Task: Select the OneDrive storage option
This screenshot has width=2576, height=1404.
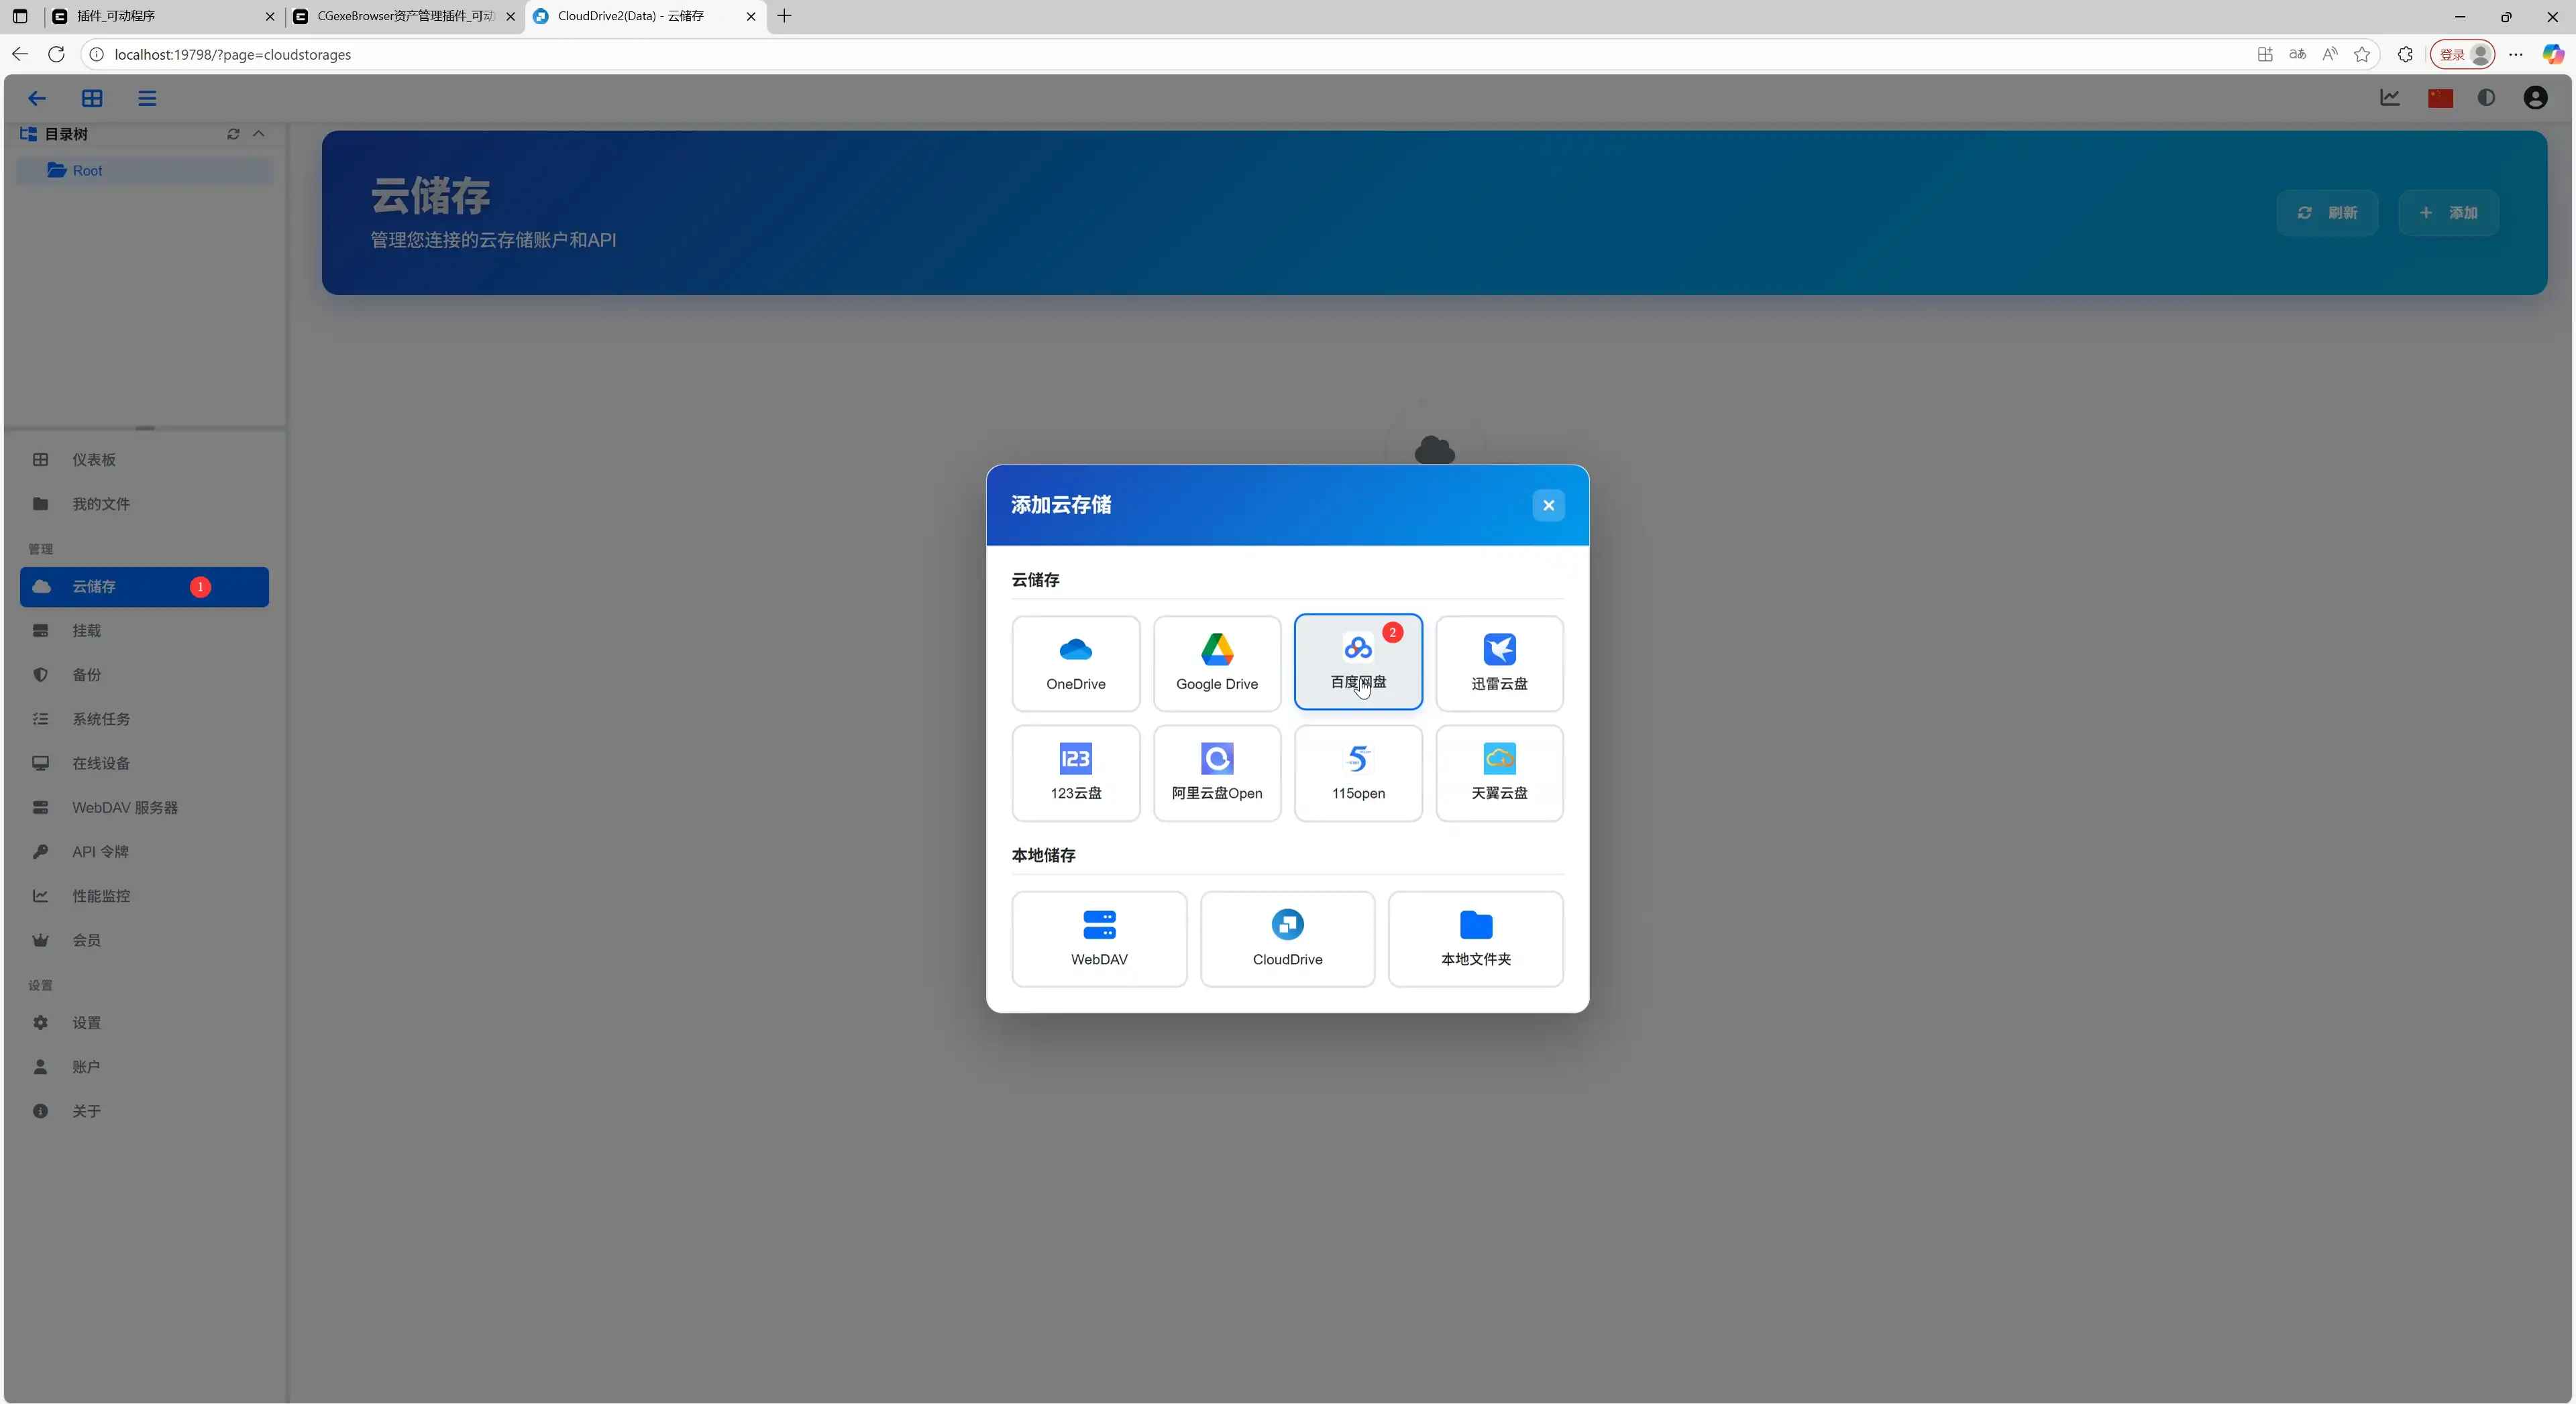Action: point(1075,662)
